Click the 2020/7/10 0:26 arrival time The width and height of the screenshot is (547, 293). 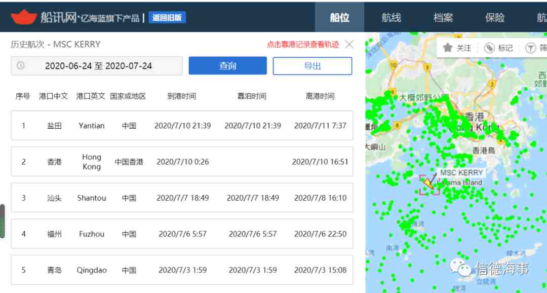[182, 162]
